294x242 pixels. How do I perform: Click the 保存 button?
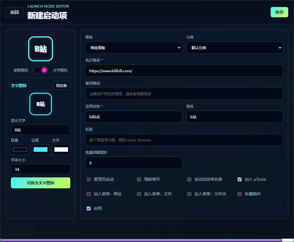[279, 12]
